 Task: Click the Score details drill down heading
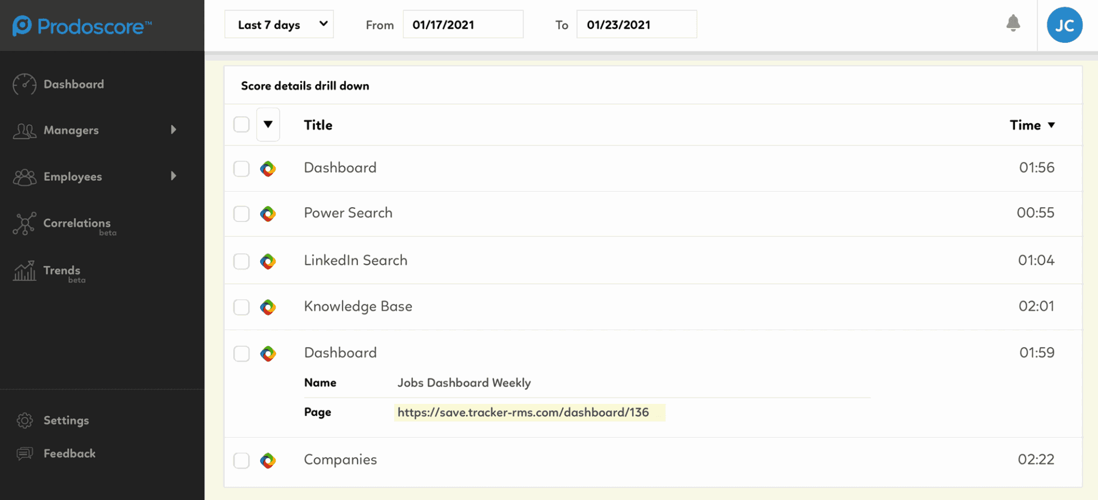[305, 86]
